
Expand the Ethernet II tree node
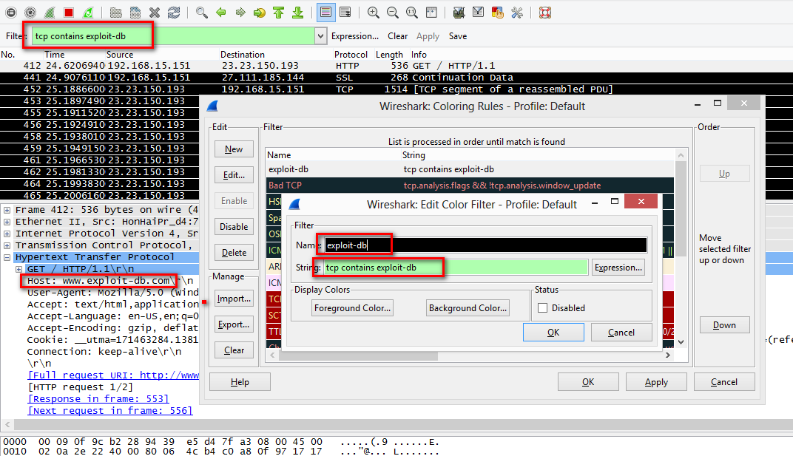7,222
